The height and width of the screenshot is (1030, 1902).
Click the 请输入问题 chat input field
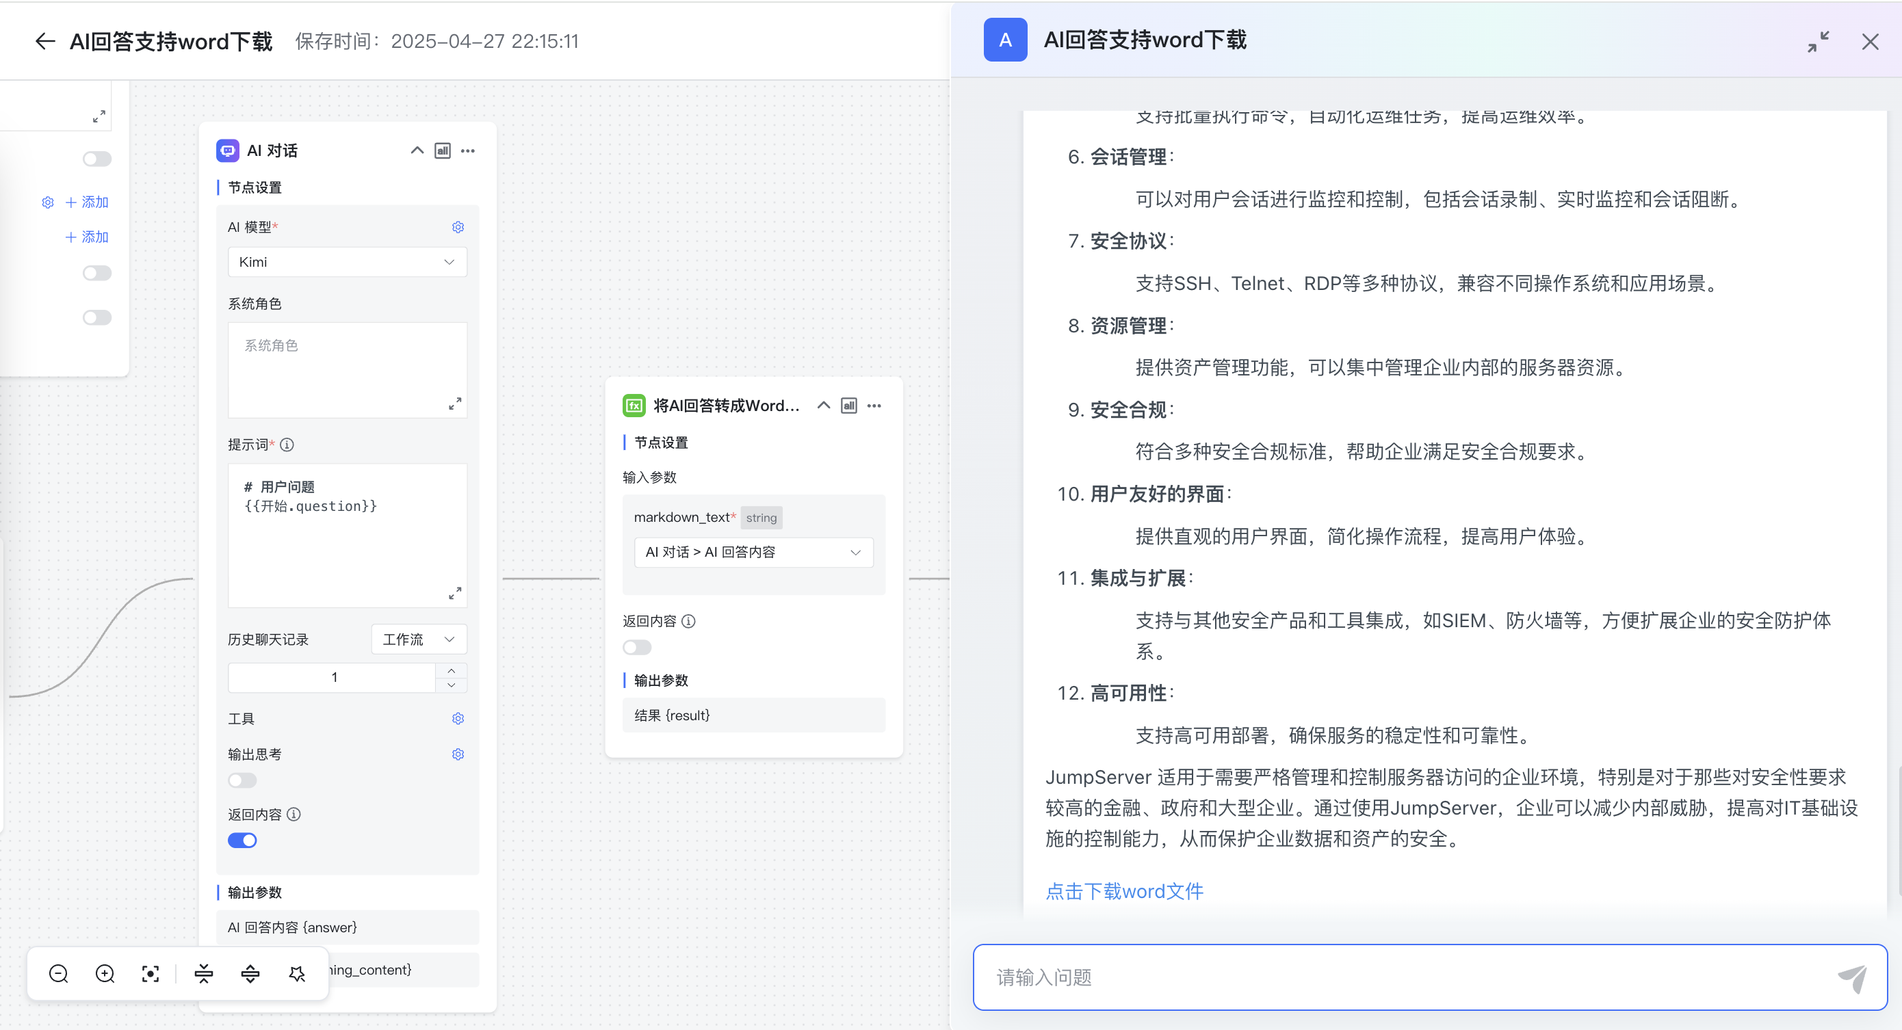[x=1403, y=977]
